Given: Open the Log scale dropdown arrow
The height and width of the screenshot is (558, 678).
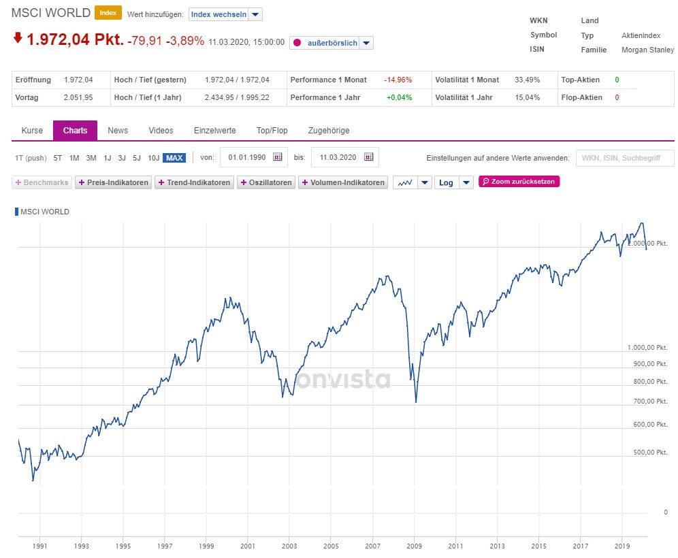Looking at the screenshot, I should pos(466,182).
